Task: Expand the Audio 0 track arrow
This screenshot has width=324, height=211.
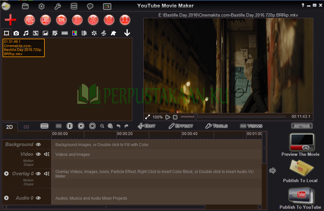Action: (6, 198)
